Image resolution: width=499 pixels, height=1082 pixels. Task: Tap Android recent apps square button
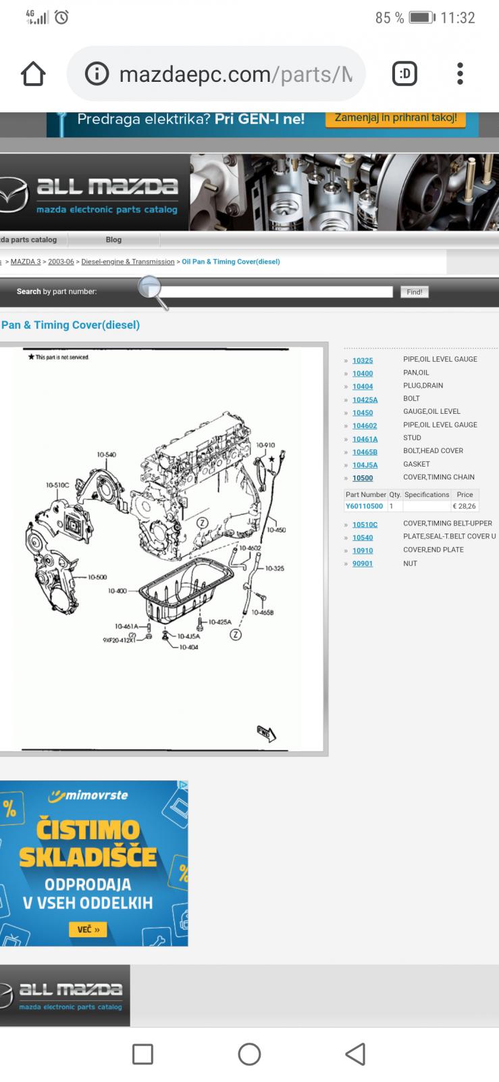142,1054
